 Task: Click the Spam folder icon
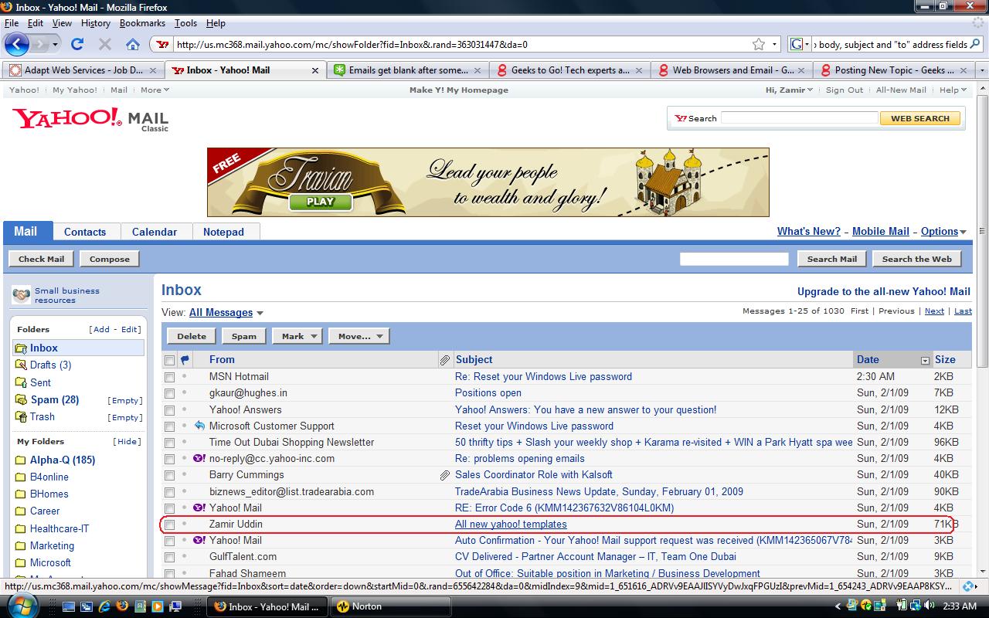click(x=21, y=400)
